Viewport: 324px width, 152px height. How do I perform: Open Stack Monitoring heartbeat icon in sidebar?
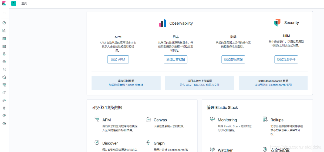4,116
